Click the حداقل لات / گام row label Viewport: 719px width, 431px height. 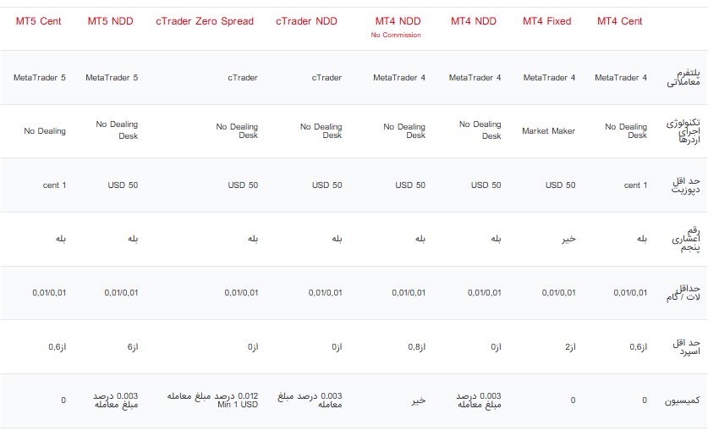pos(683,293)
